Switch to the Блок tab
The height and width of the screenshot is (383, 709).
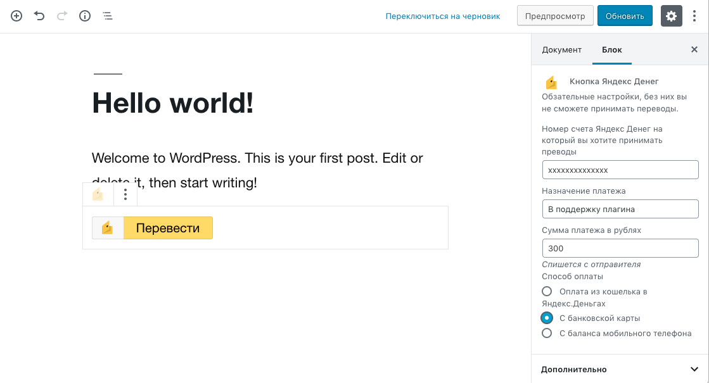[612, 49]
